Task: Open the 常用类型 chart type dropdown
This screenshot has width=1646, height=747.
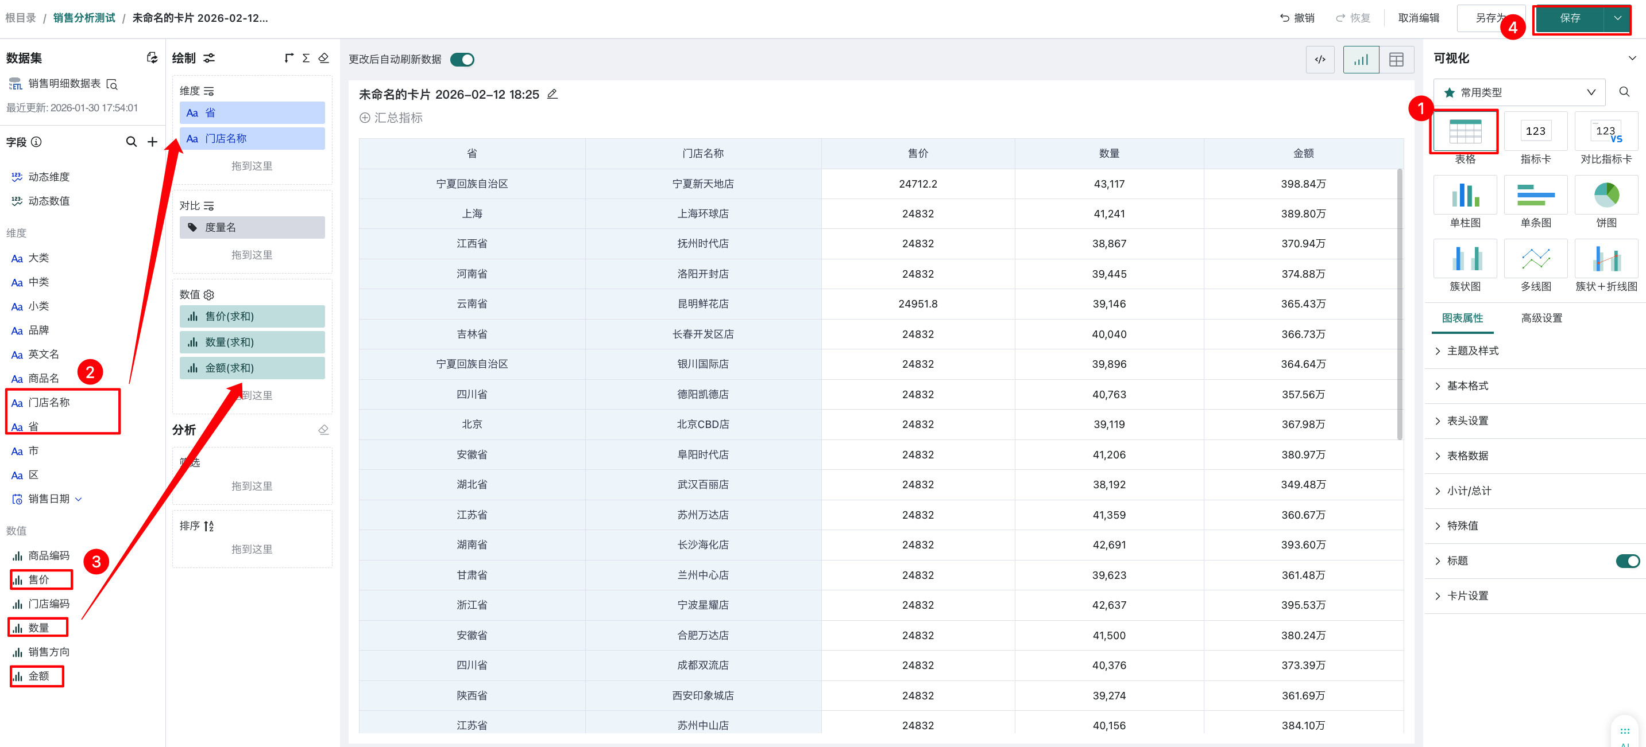Action: [1519, 92]
